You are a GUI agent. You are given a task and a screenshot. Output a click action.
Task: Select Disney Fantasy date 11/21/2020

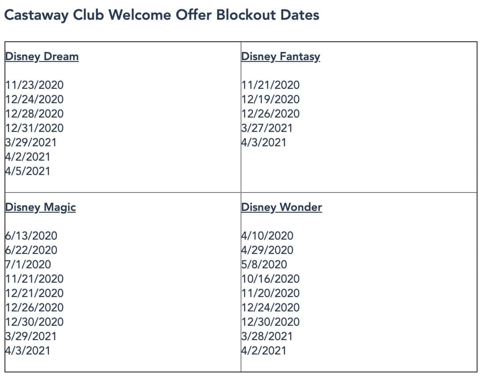click(271, 85)
